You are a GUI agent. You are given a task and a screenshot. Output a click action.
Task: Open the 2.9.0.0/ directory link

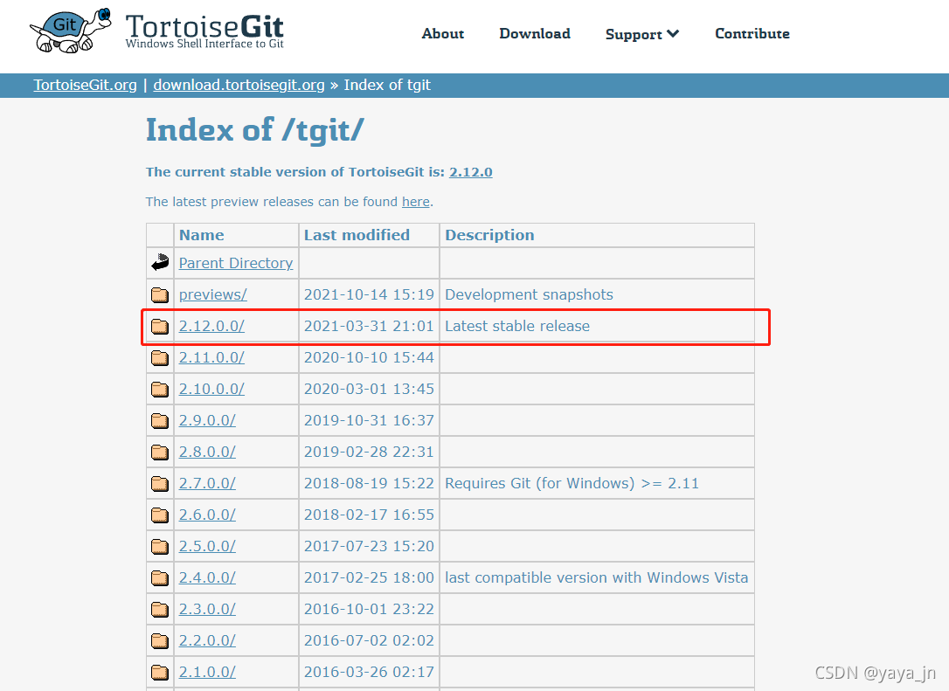[x=208, y=420]
